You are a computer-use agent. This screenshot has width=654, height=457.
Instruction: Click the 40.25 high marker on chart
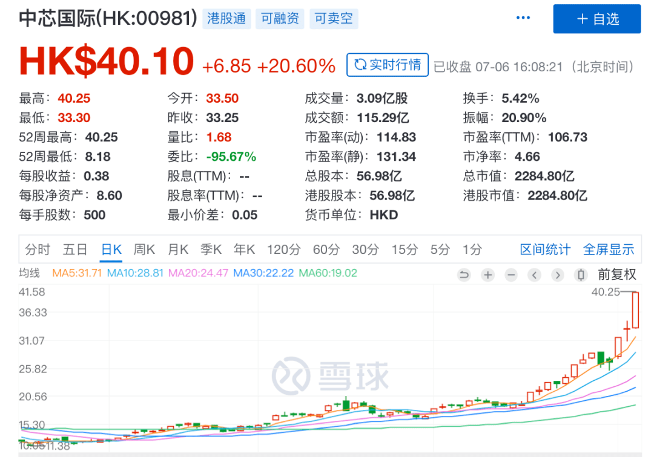pyautogui.click(x=606, y=292)
